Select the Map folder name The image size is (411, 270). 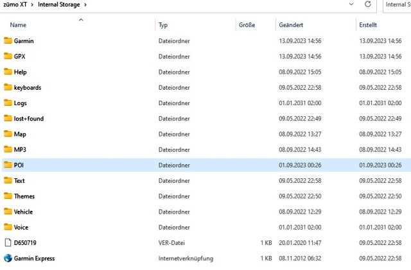tap(20, 134)
